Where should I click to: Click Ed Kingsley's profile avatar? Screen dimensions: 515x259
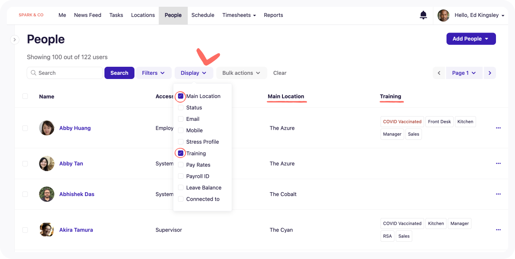click(x=443, y=16)
